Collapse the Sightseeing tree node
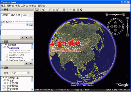 click(x=3, y=48)
